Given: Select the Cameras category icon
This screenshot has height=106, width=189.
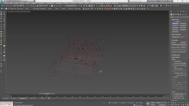Looking at the screenshot, I should click(x=178, y=14).
